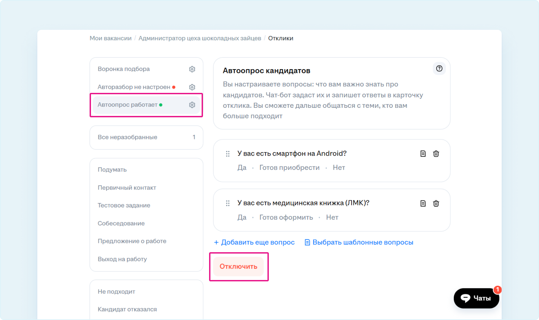Add another question via Добавить еще вопрос
Image resolution: width=539 pixels, height=320 pixels.
pyautogui.click(x=254, y=242)
